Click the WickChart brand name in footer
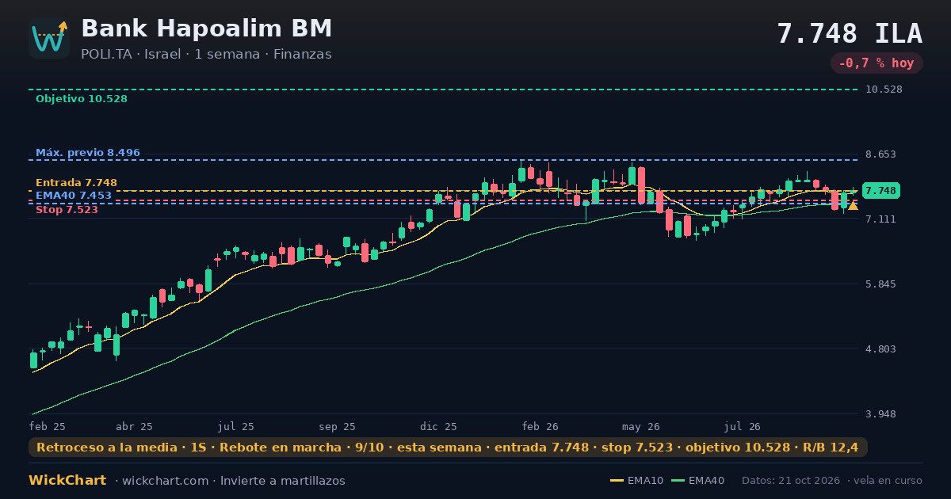 coord(67,481)
